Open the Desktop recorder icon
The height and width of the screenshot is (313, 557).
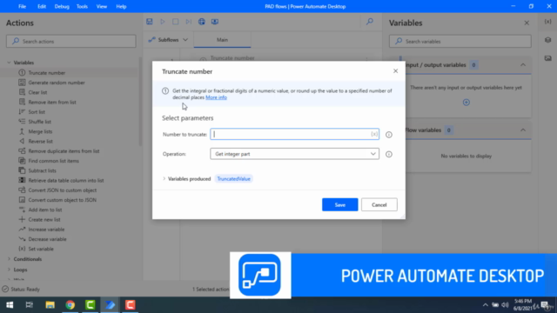(215, 22)
